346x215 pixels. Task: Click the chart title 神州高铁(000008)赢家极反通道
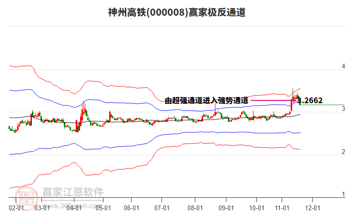click(177, 12)
